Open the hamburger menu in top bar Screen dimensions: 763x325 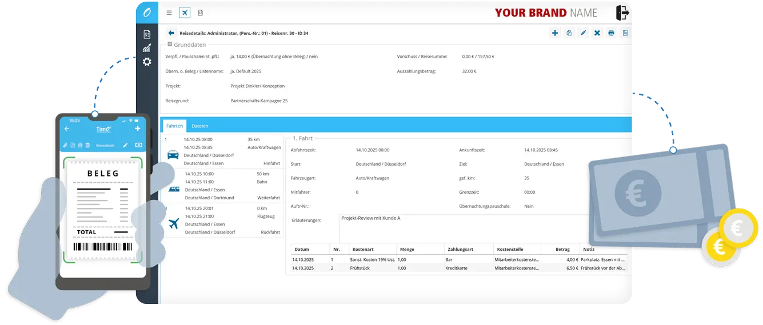tap(169, 13)
